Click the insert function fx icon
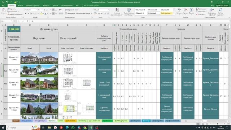This screenshot has width=231, height=130. pos(27,21)
